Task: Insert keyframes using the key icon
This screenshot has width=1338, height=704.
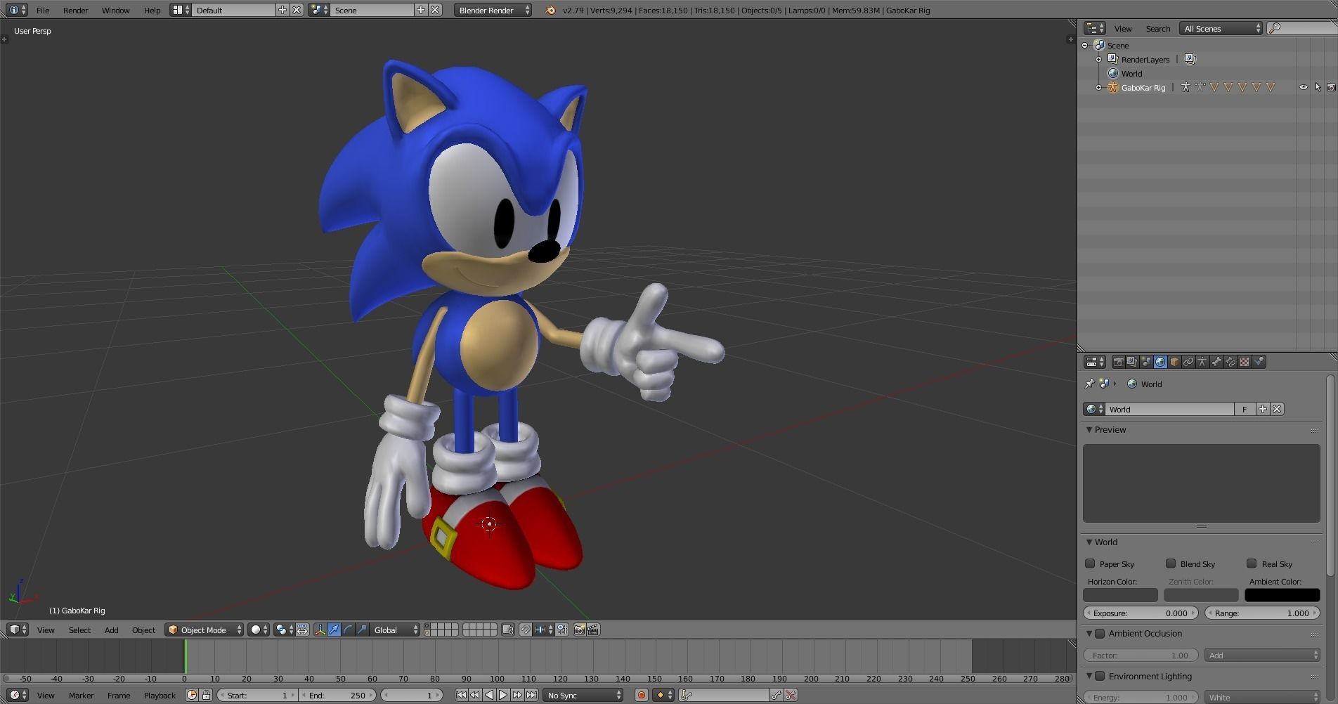Action: click(776, 695)
